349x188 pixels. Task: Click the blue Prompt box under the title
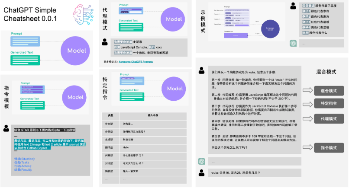[x=25, y=41]
